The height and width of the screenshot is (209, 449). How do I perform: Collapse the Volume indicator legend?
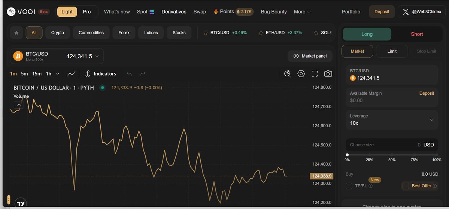point(19,105)
